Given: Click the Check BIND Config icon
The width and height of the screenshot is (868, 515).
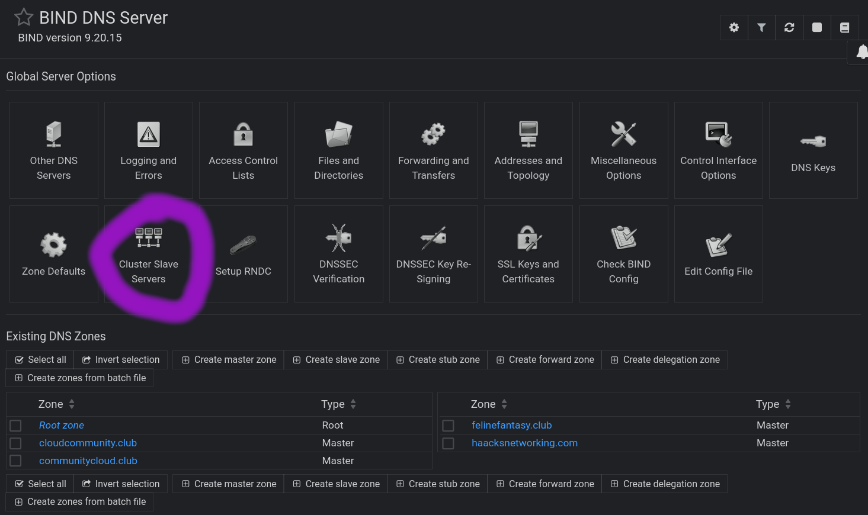Looking at the screenshot, I should 623,253.
